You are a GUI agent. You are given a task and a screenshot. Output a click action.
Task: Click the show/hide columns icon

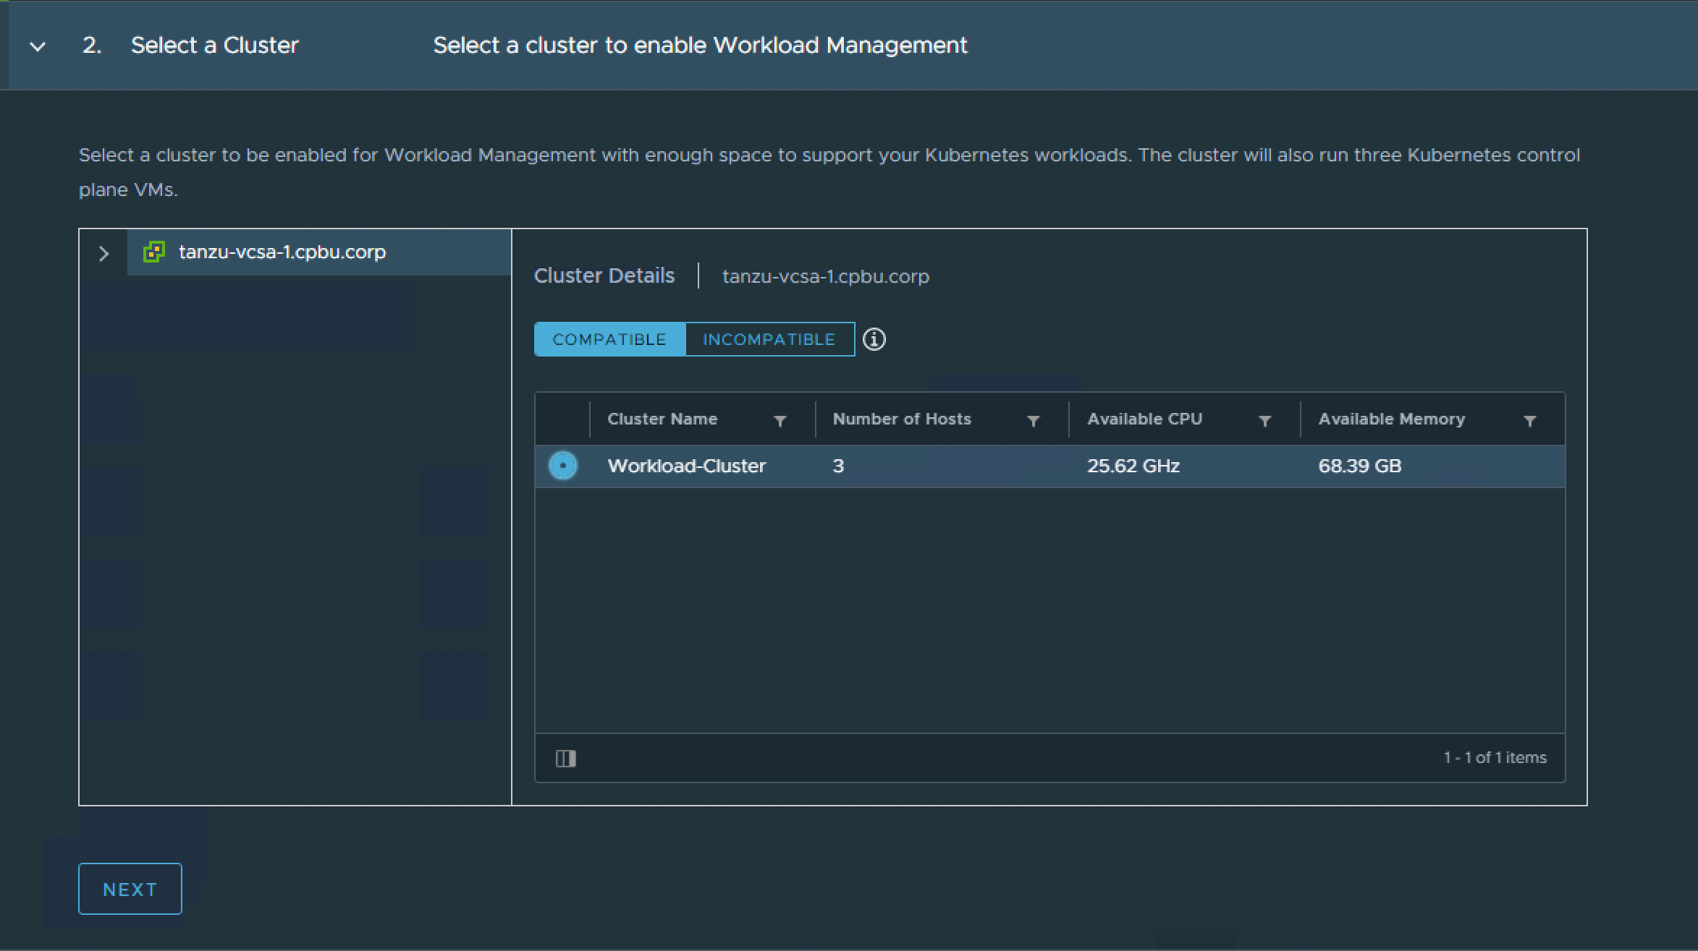[x=565, y=758]
